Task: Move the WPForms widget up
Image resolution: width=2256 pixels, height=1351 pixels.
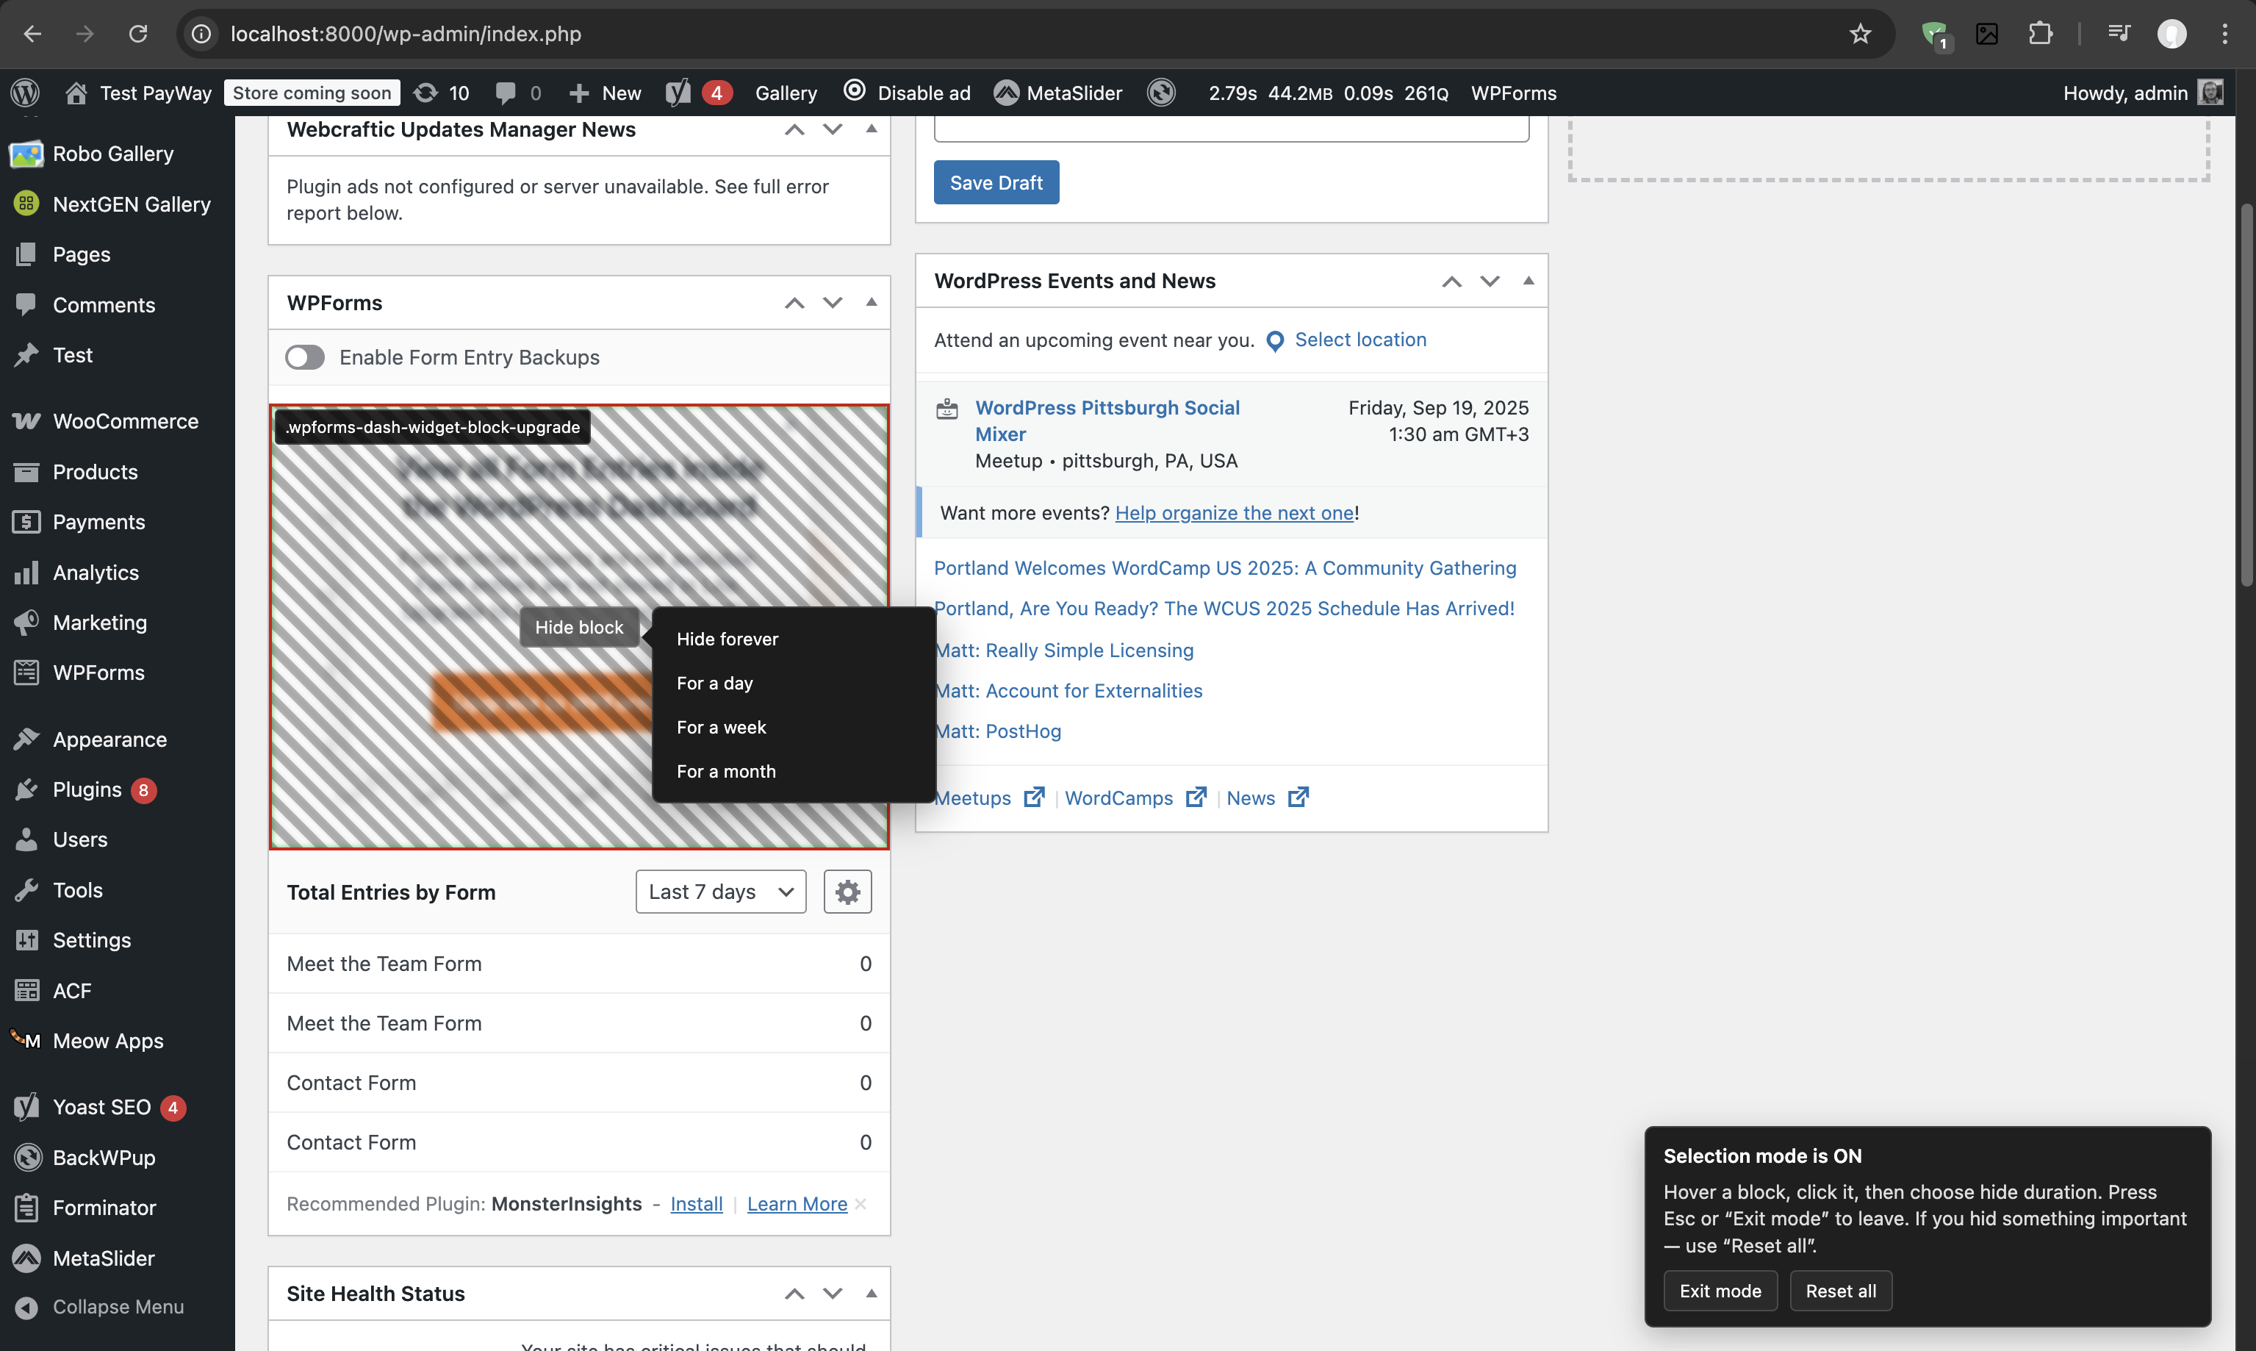Action: click(794, 303)
